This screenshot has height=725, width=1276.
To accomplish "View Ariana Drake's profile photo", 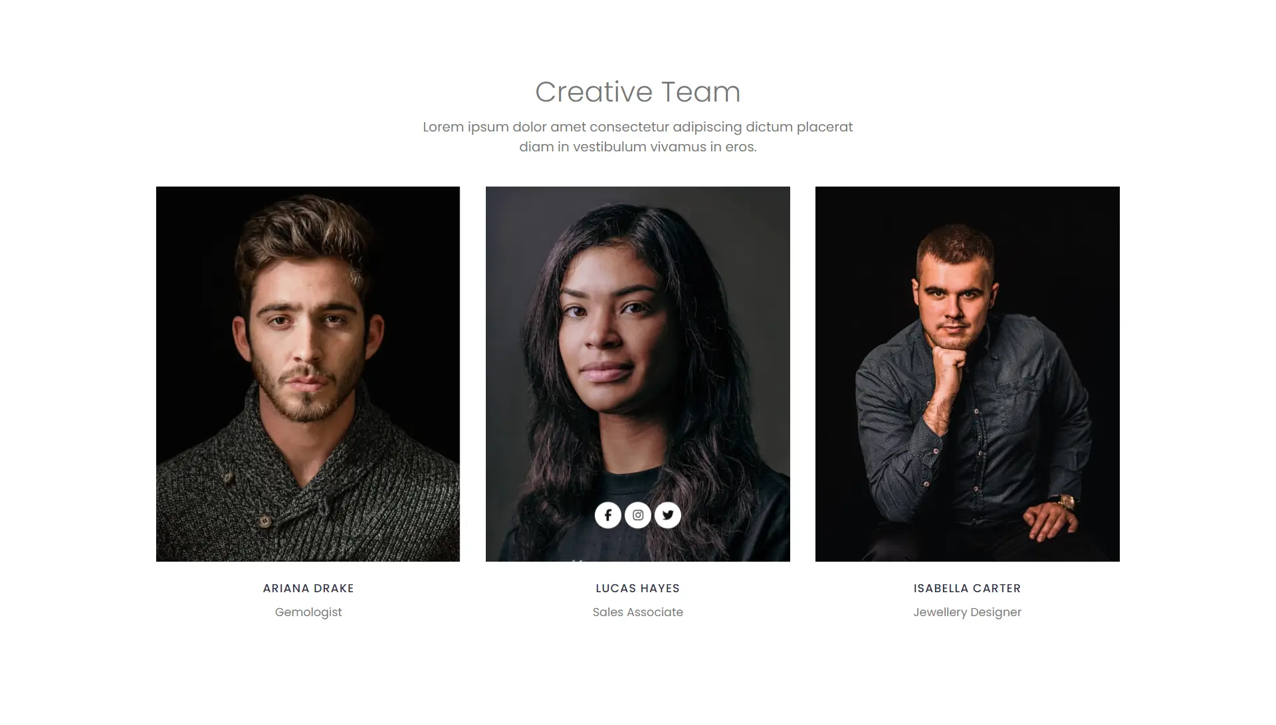I will [x=308, y=374].
